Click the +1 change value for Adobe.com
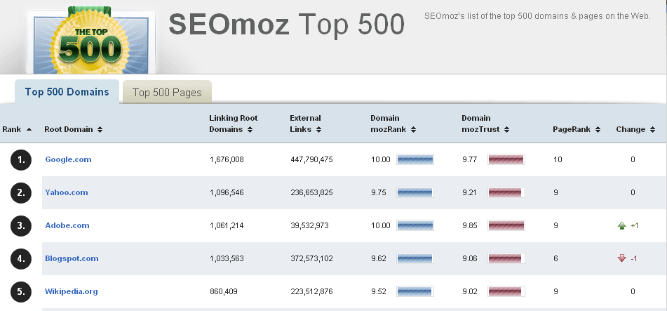This screenshot has width=667, height=311. tap(634, 226)
